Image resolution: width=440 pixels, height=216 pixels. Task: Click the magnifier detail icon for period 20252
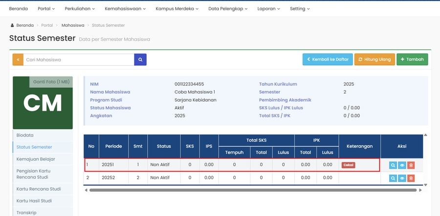[393, 178]
